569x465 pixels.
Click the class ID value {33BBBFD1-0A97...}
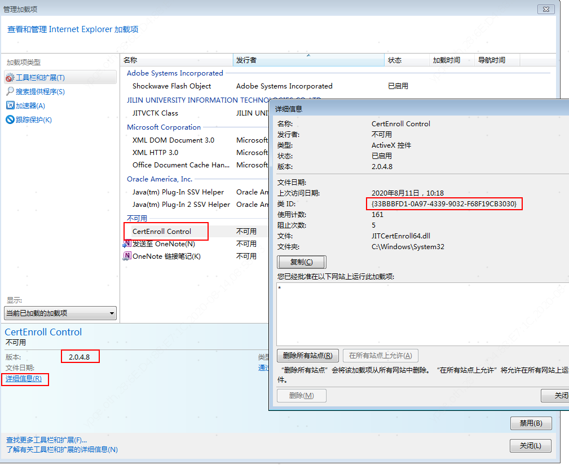tap(444, 204)
